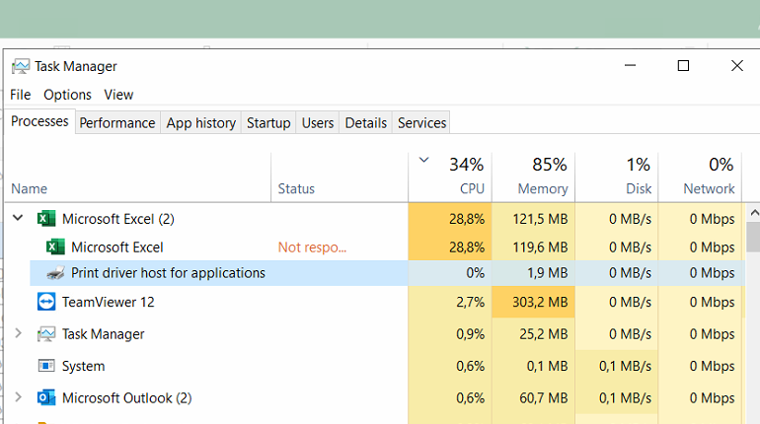Click the System process icon
This screenshot has height=424, width=760.
[x=46, y=366]
